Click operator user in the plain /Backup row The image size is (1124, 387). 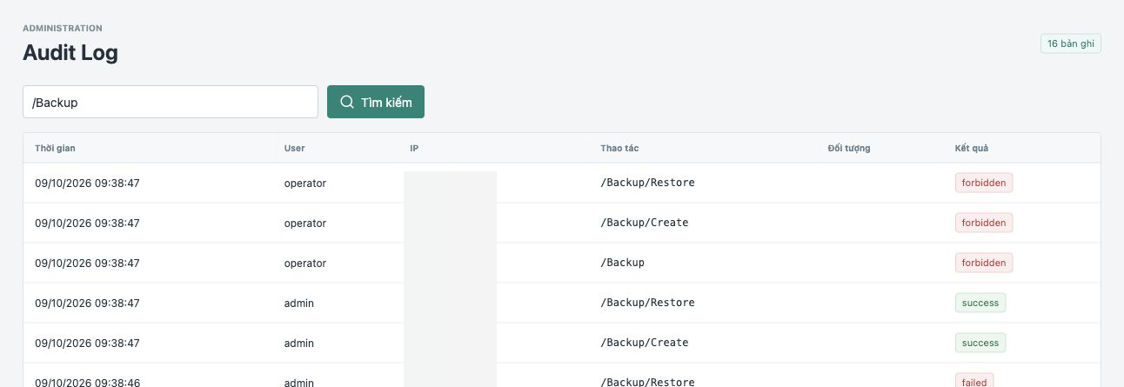tap(305, 264)
